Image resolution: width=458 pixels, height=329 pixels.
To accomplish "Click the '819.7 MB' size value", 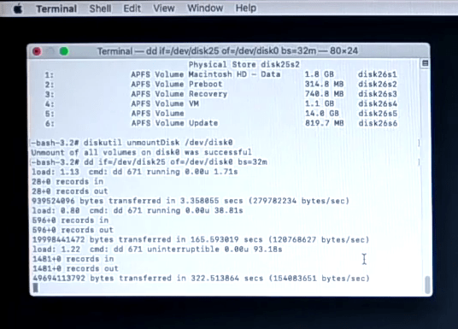I will click(x=324, y=123).
